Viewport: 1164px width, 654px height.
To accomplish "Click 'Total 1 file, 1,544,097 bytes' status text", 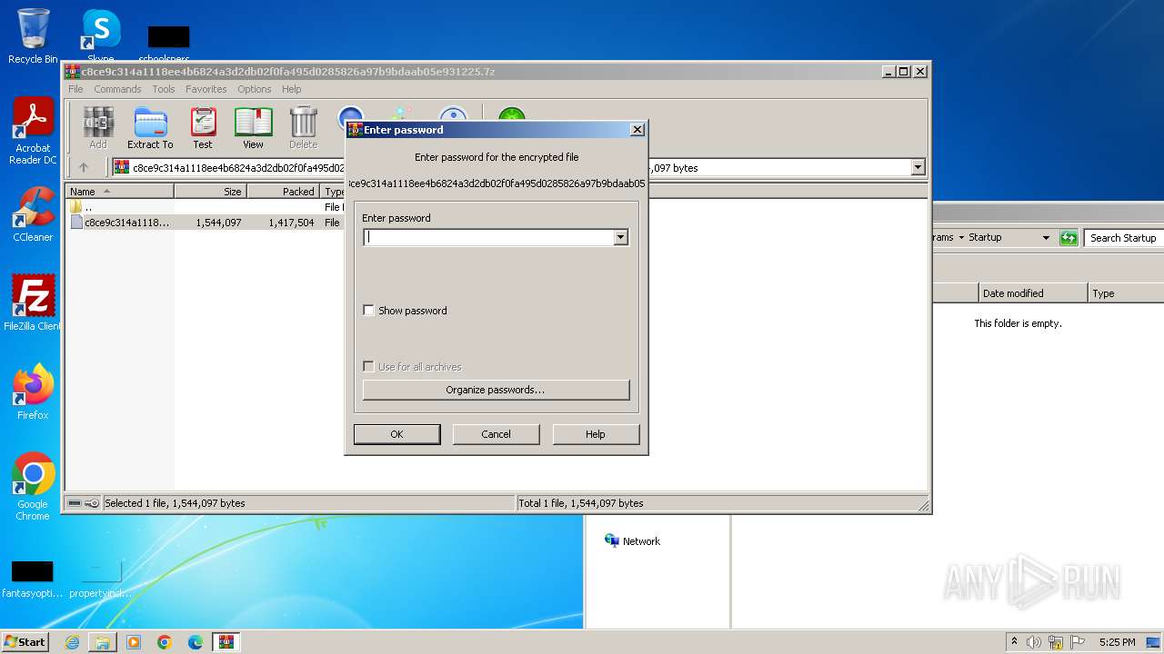I will point(580,503).
